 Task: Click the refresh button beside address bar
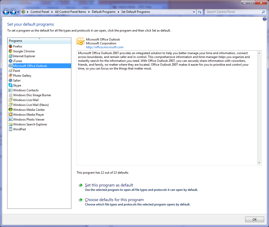[200, 12]
